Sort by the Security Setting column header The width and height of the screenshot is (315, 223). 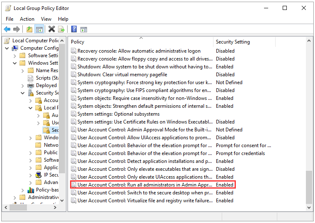pos(244,42)
